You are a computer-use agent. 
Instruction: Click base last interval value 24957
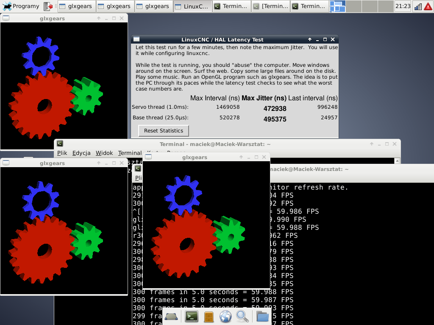(329, 118)
